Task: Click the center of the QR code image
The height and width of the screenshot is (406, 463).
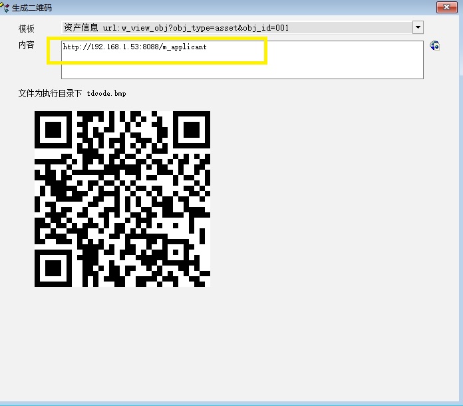Action: 122,199
